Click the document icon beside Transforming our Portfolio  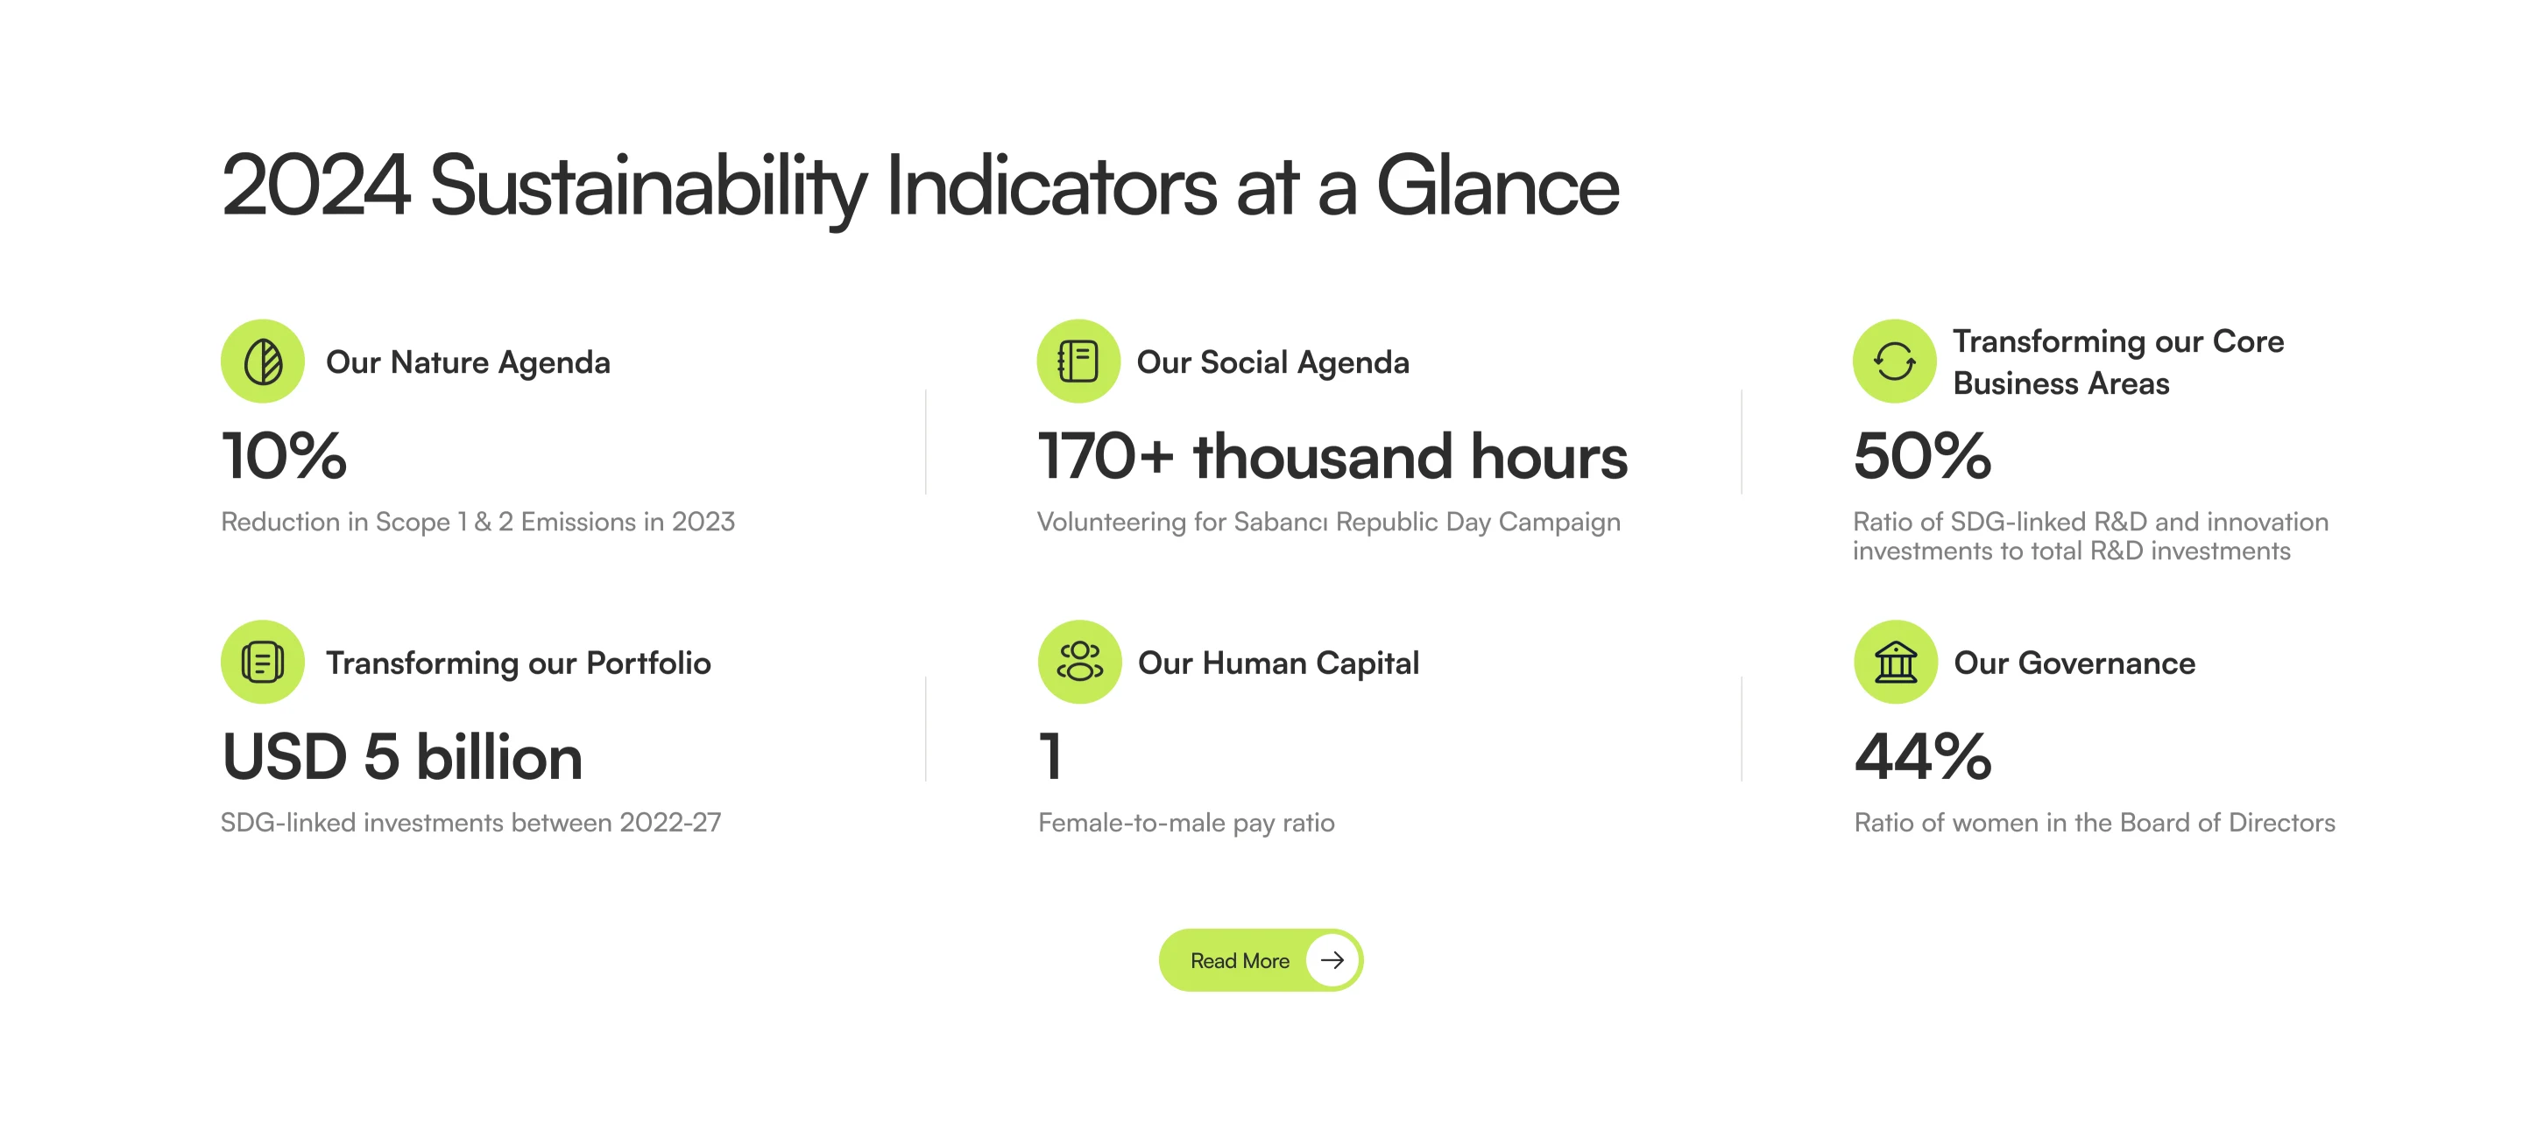(263, 663)
